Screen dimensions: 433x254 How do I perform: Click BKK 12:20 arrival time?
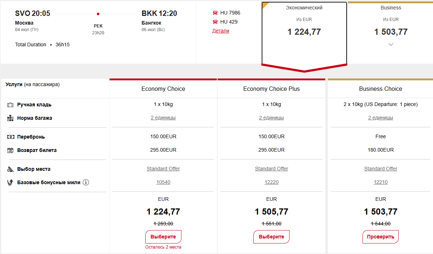pos(159,13)
